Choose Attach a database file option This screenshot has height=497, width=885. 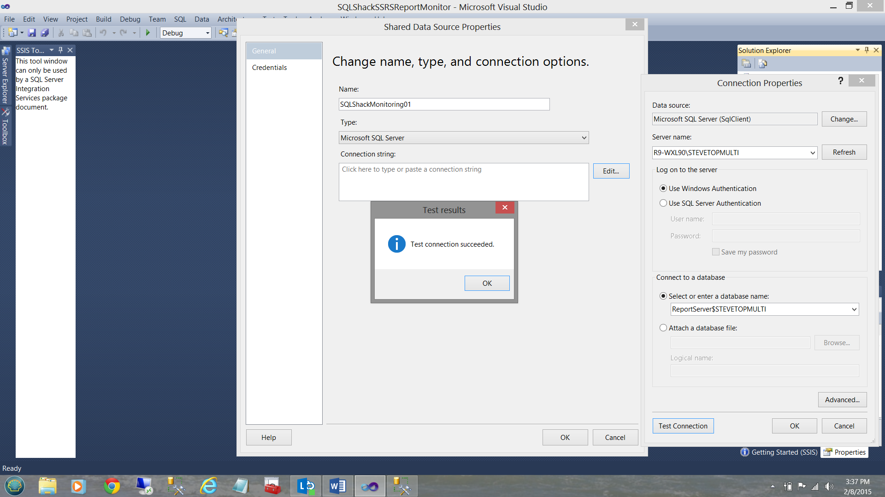[x=663, y=328]
